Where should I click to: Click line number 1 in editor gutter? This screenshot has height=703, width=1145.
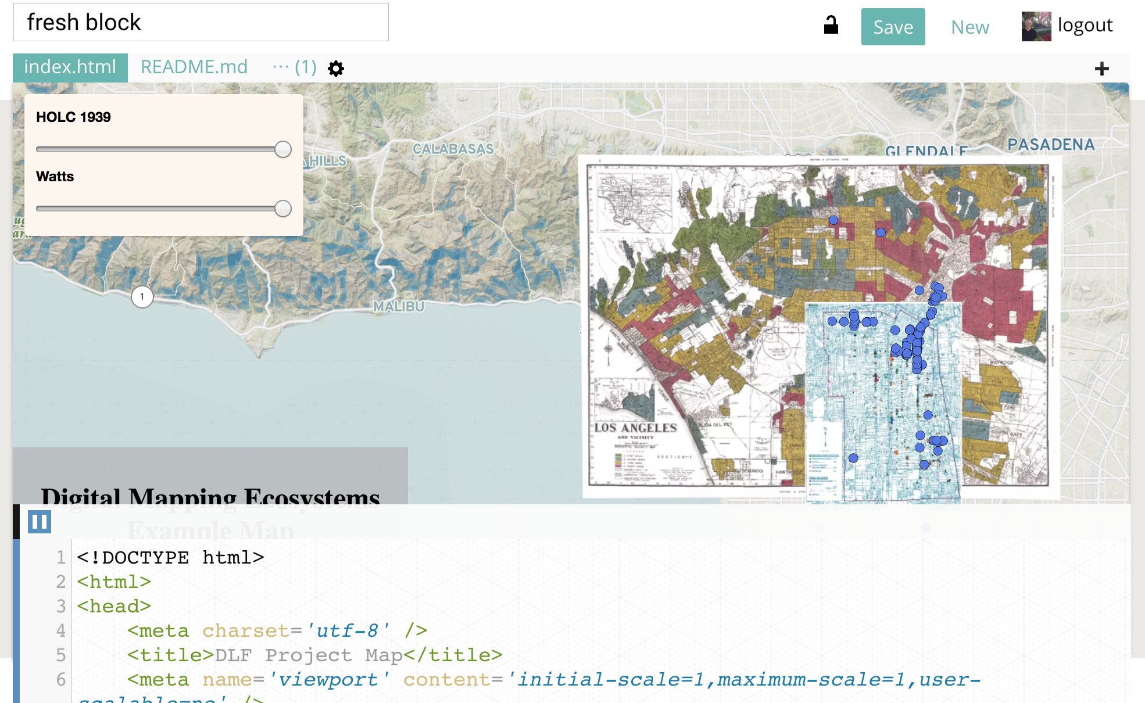(x=60, y=558)
